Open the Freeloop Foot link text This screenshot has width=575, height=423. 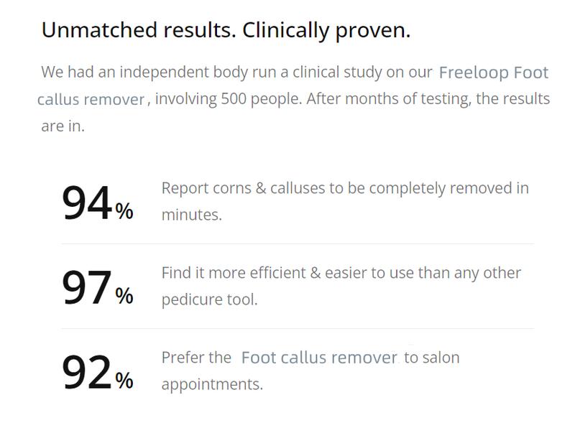point(494,73)
